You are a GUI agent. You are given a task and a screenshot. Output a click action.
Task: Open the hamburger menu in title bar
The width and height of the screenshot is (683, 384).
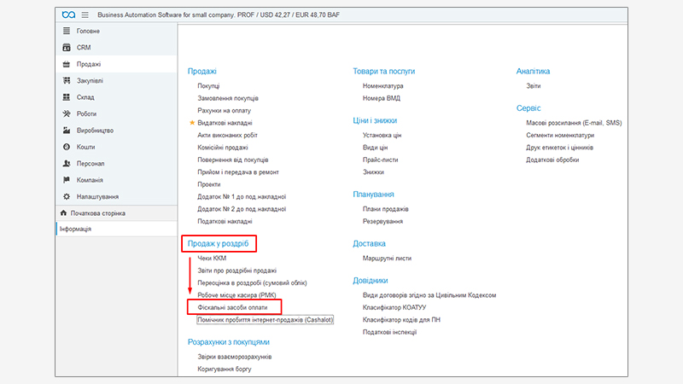point(85,15)
